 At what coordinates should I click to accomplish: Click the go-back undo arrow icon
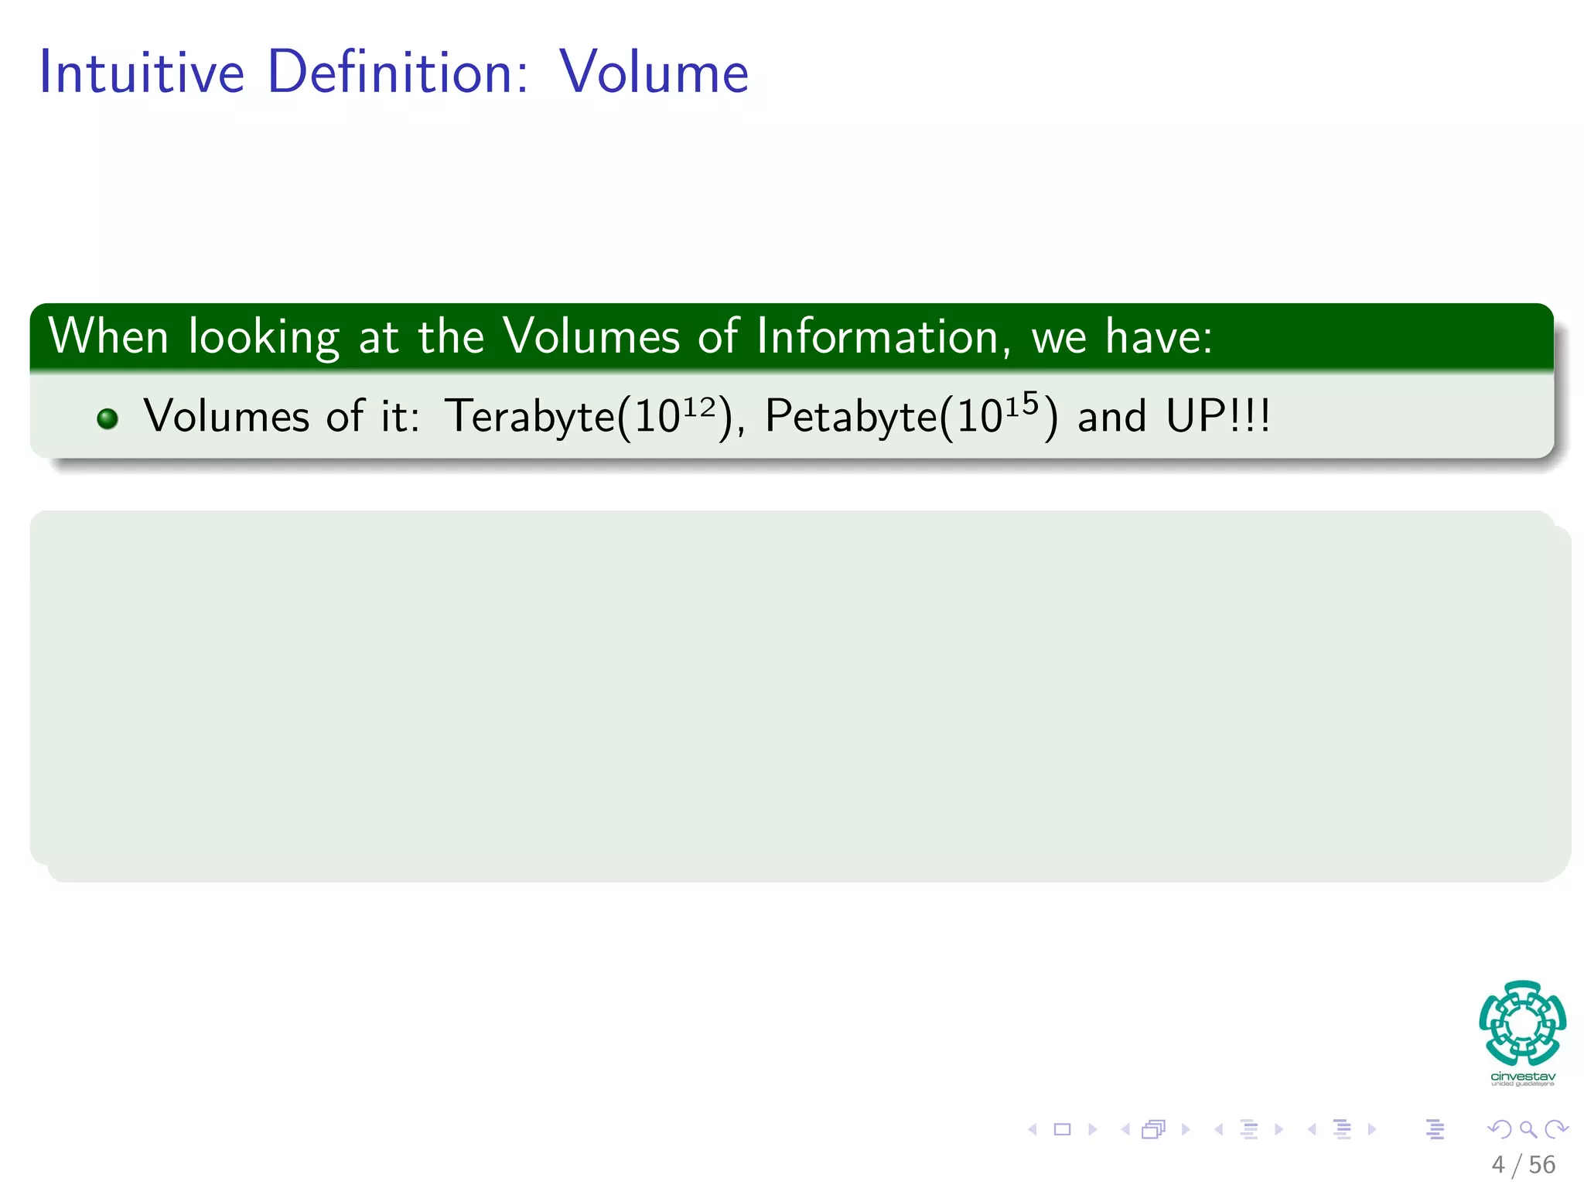1499,1130
